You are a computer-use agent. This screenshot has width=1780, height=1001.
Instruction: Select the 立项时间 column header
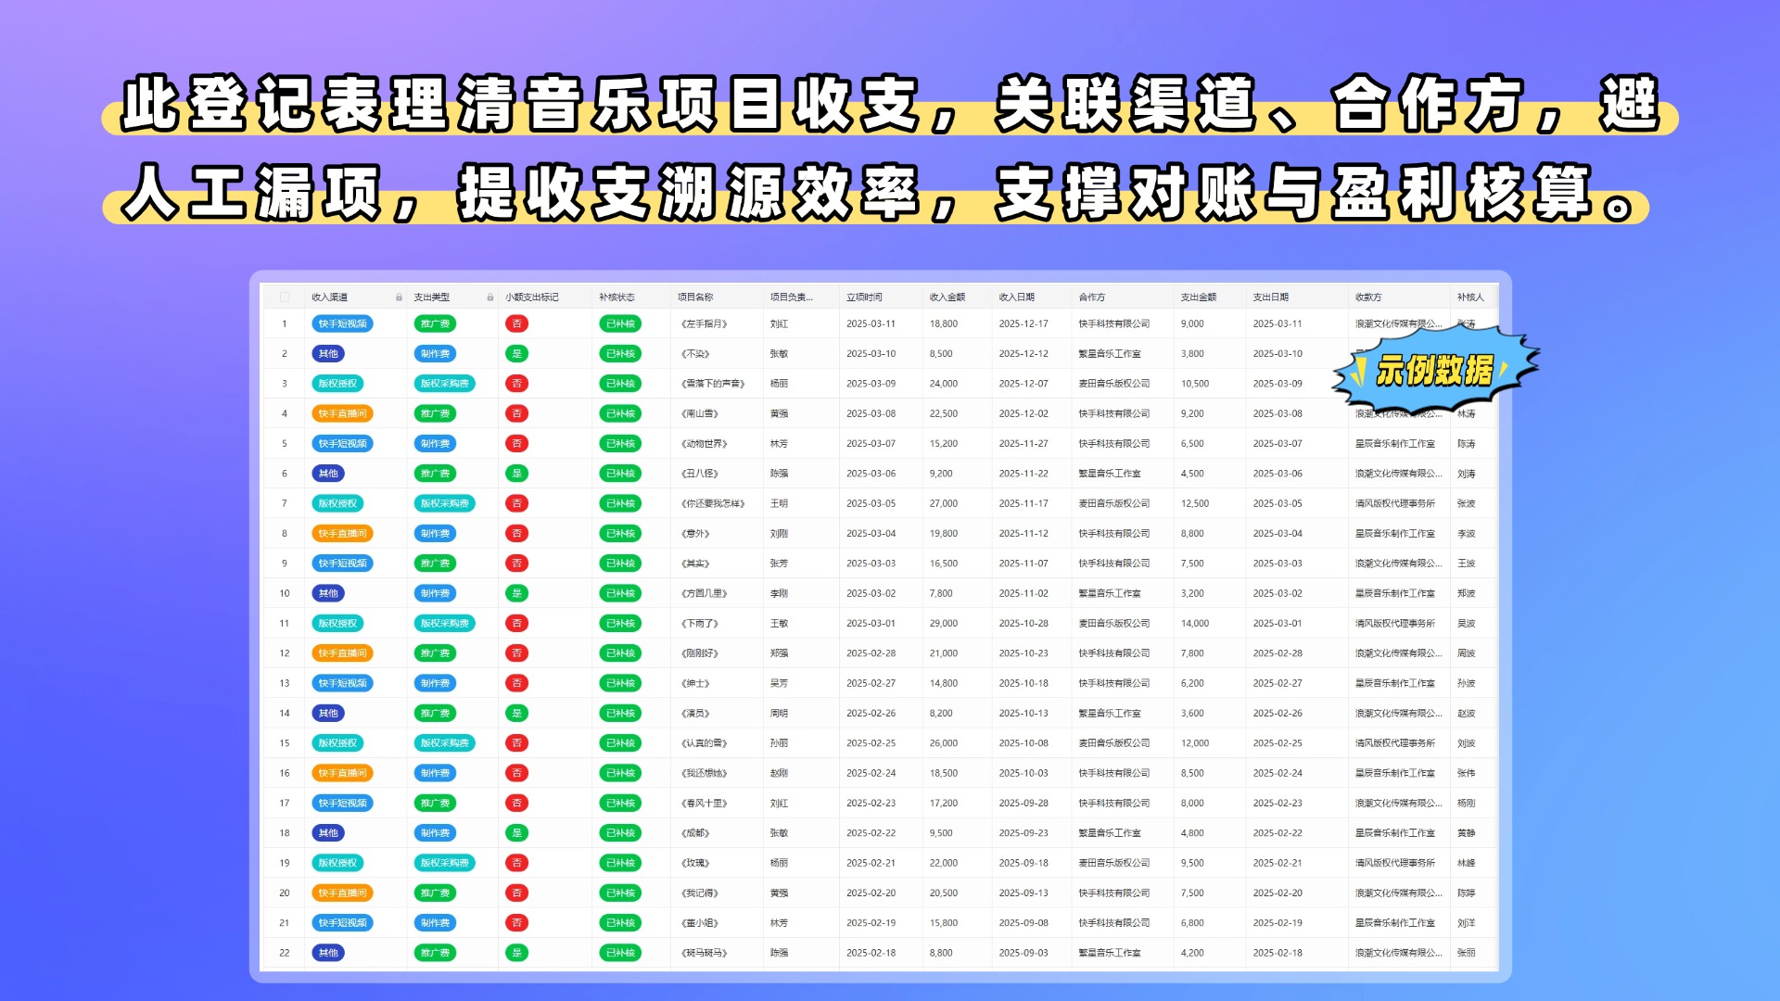864,298
